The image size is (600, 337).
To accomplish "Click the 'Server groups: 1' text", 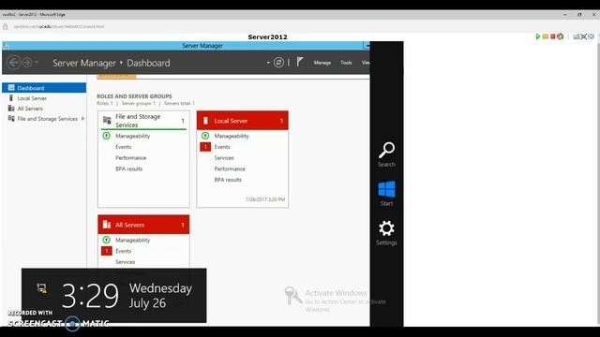I will (x=139, y=103).
